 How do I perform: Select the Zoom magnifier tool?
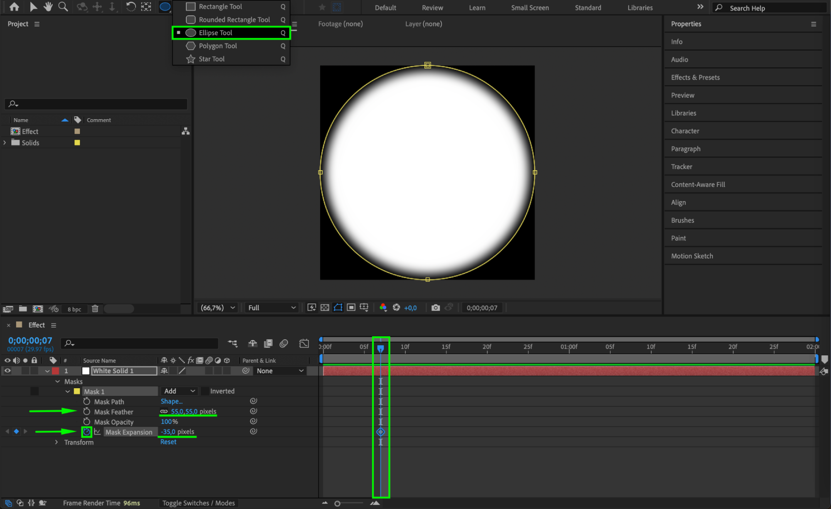pos(63,7)
